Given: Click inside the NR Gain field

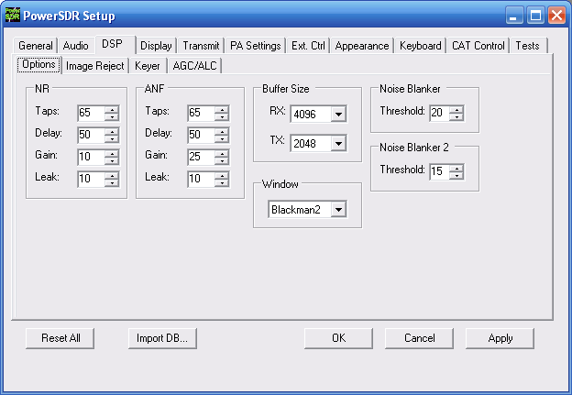Looking at the screenshot, I should point(90,156).
